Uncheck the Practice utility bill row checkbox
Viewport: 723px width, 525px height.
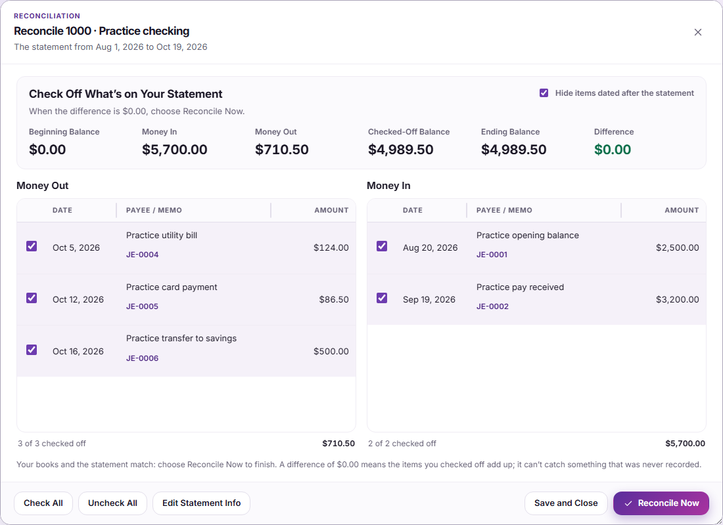coord(32,246)
